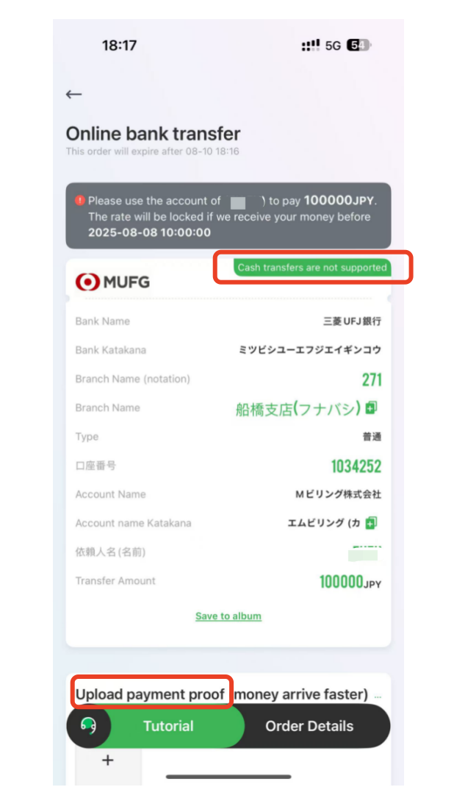Viewport: 454px width, 812px height.
Task: Open the Order Details tab
Action: tap(309, 726)
